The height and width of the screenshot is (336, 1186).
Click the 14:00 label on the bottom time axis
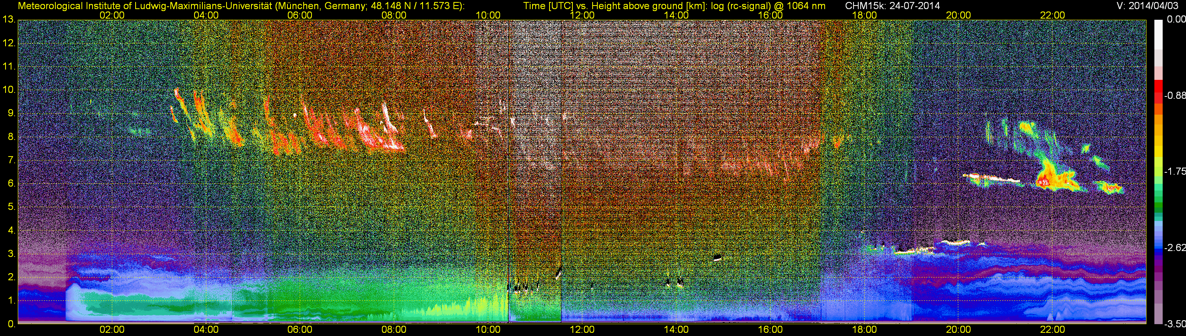[x=676, y=330]
